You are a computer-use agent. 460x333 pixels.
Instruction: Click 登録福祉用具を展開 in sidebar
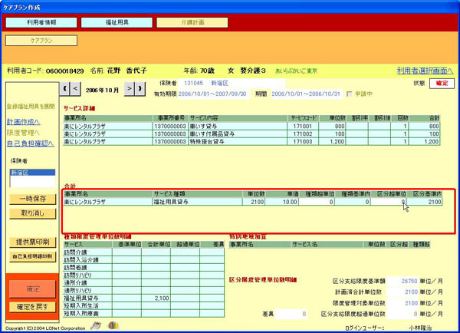[31, 107]
